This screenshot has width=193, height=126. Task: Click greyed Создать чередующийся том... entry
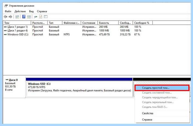pos(162,97)
